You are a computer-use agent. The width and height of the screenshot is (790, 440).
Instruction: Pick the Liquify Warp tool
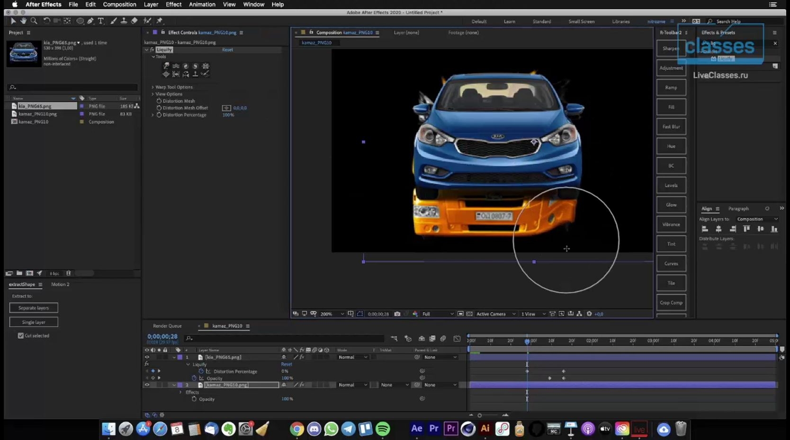(x=166, y=66)
